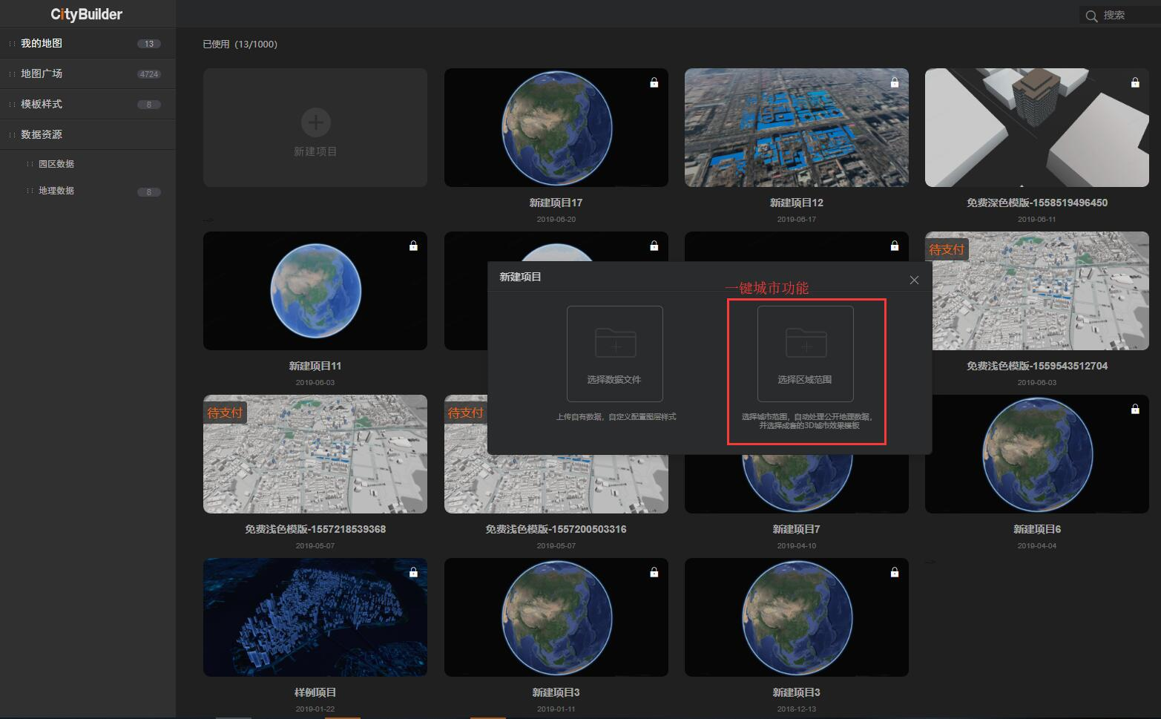Click the lock icon on 样例项目

coord(413,572)
